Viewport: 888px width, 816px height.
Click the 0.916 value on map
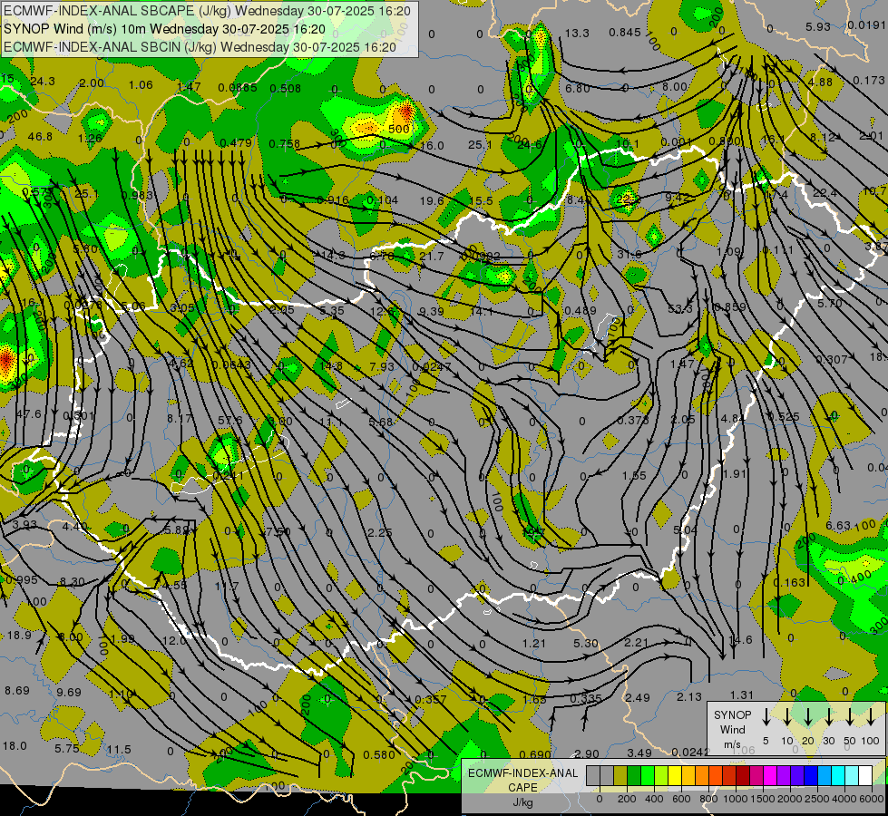point(333,199)
